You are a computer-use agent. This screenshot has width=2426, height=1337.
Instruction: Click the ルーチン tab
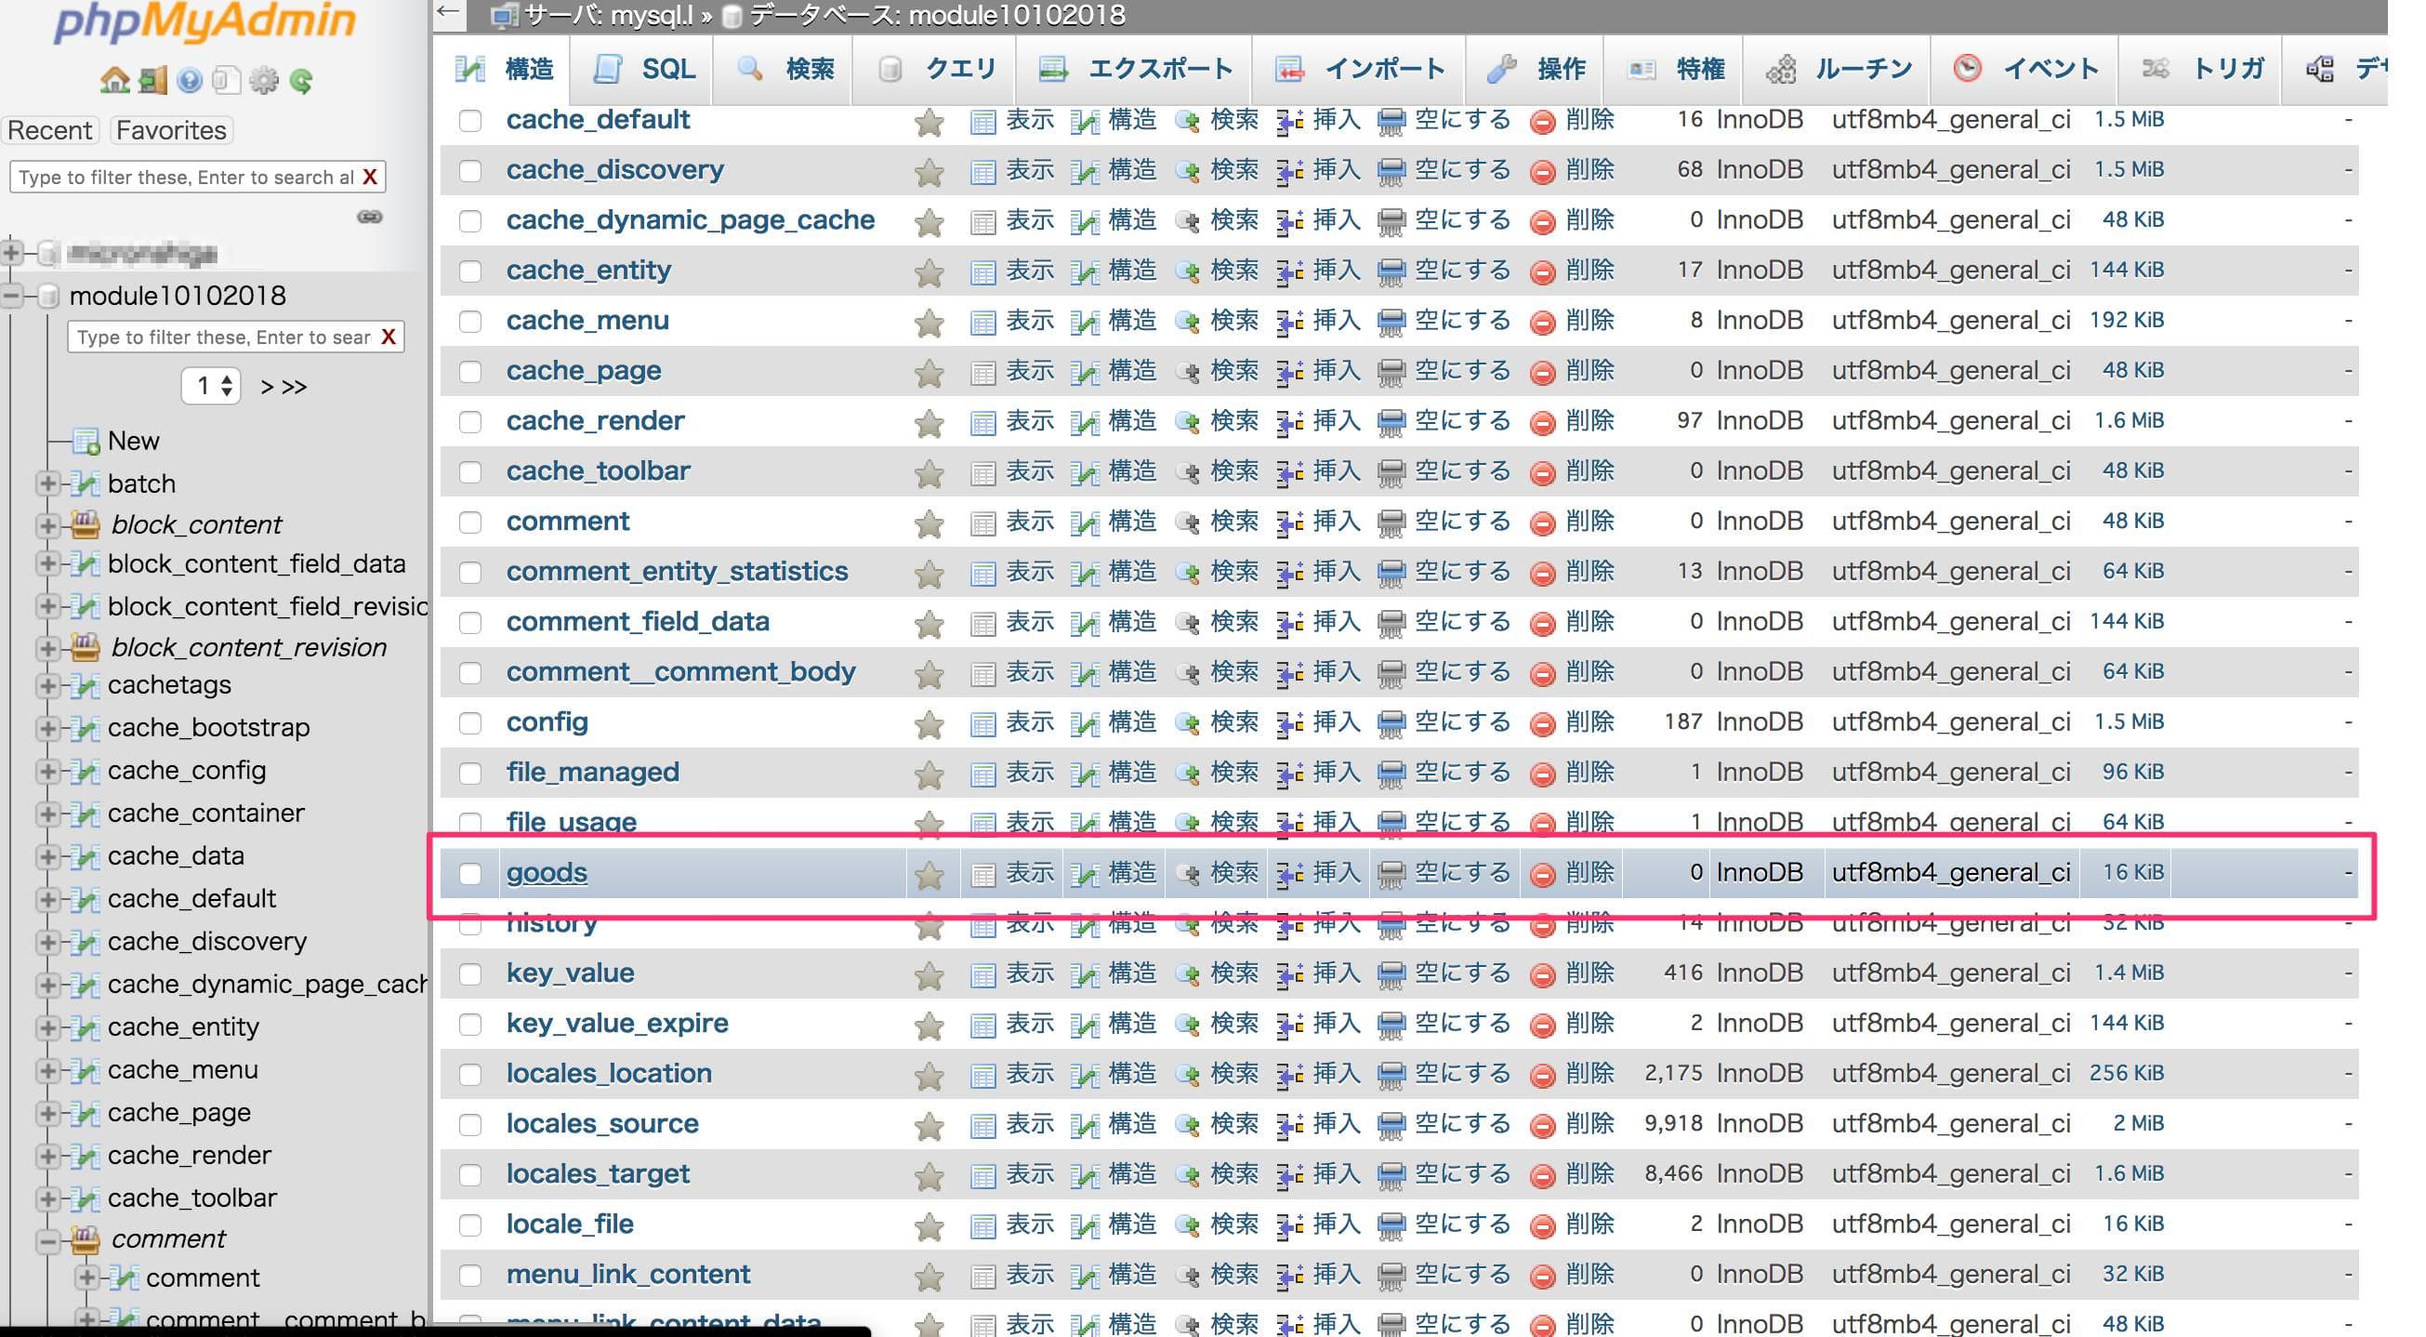tap(1837, 69)
